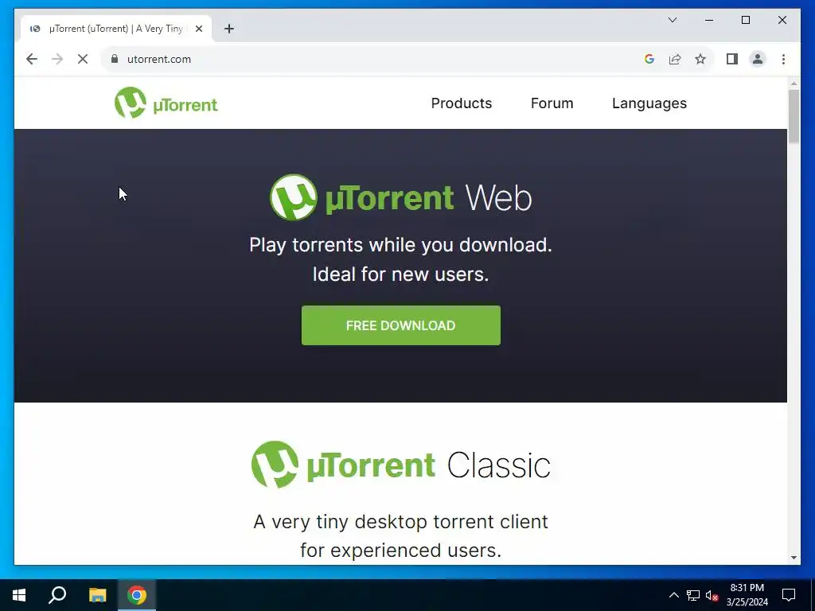This screenshot has height=611, width=815.
Task: Click the scrollbar up arrow
Action: point(794,83)
